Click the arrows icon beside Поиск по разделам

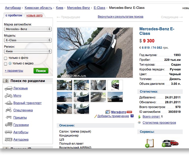[6, 81]
